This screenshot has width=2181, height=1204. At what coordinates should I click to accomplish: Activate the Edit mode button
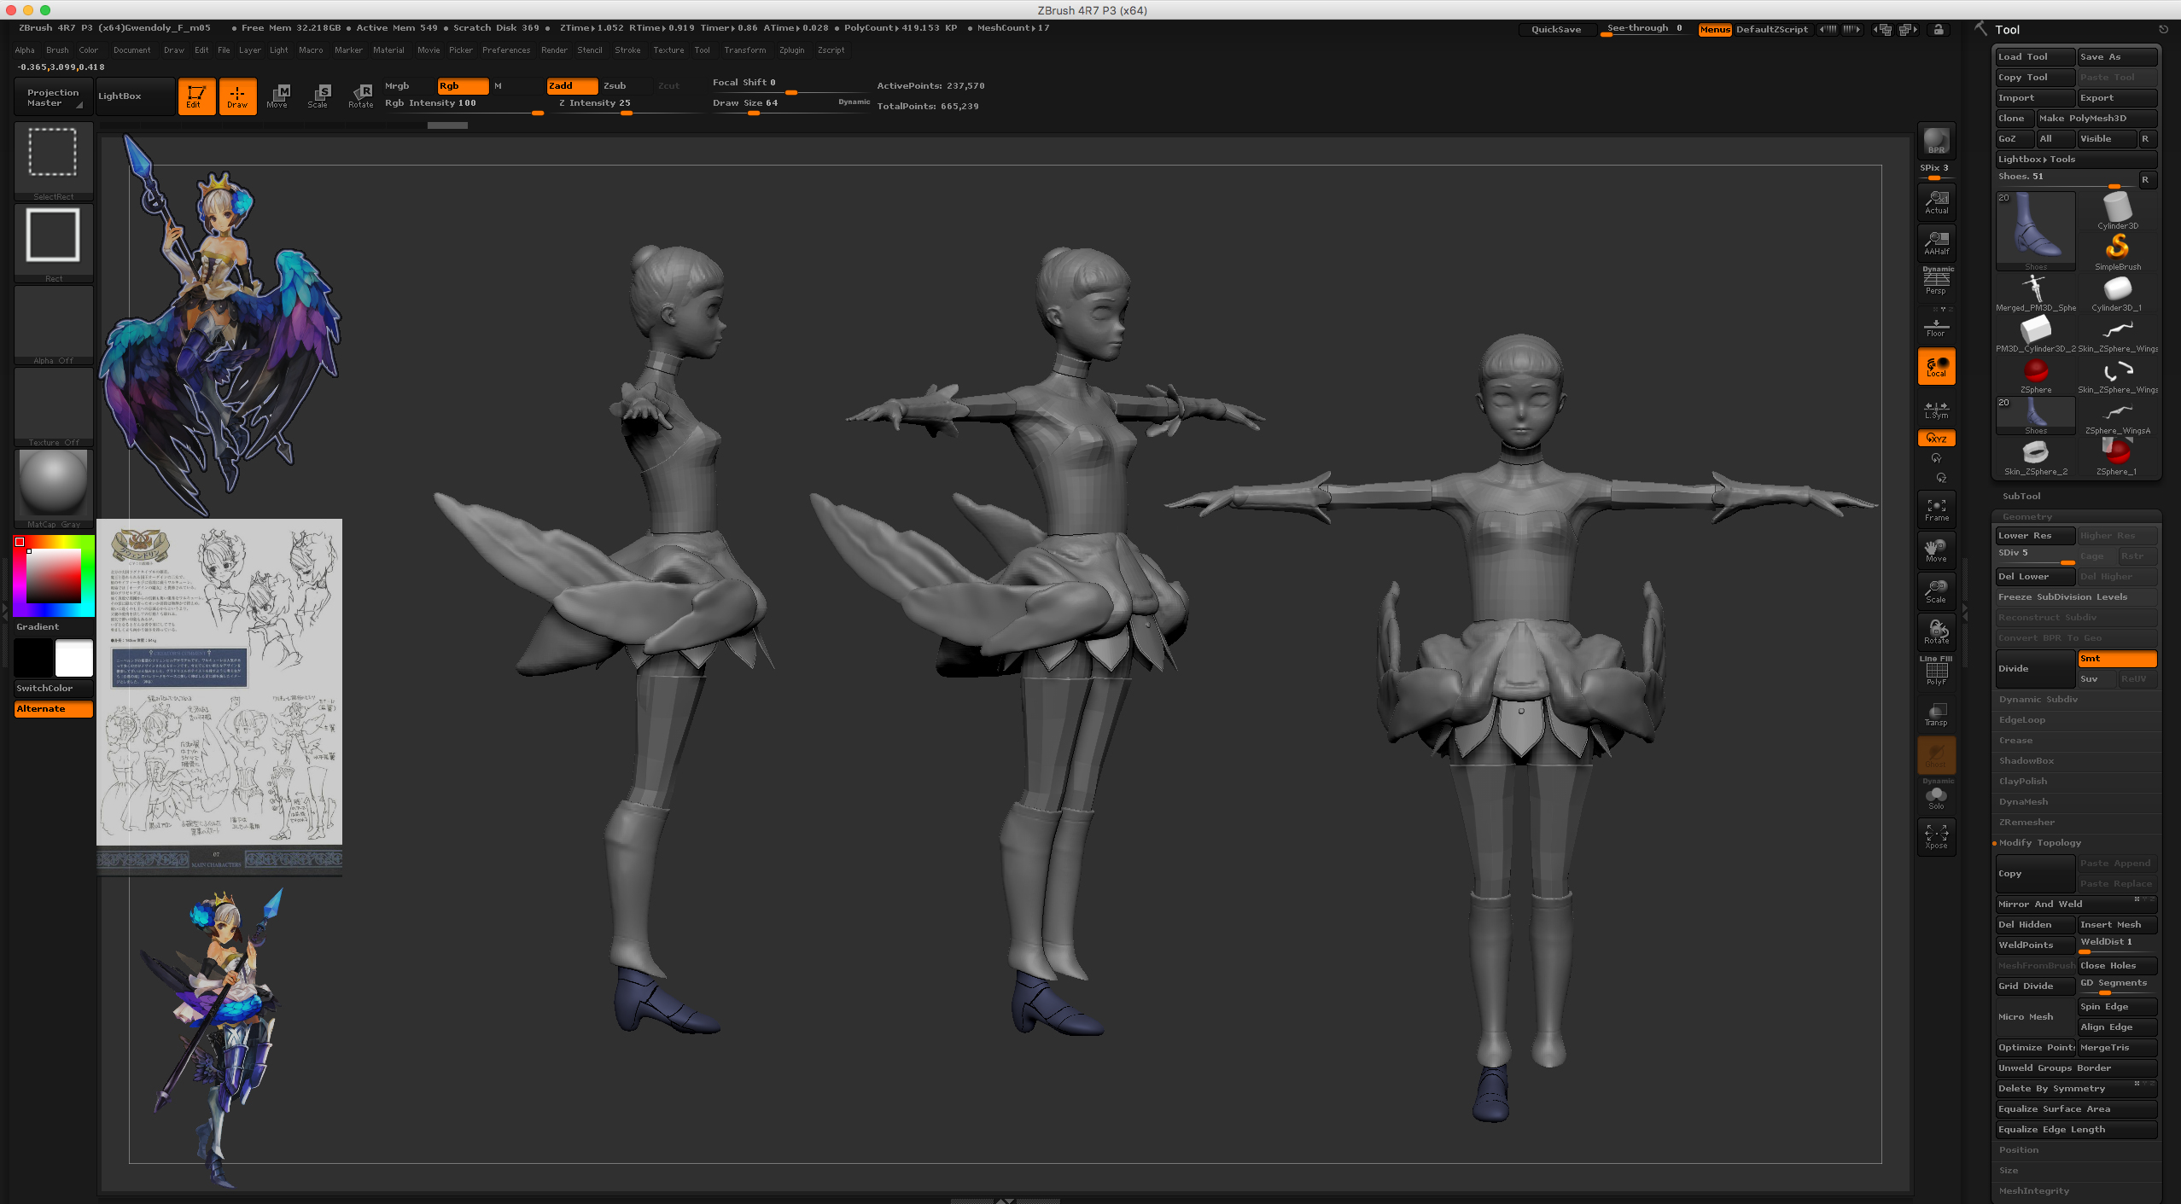pyautogui.click(x=196, y=96)
